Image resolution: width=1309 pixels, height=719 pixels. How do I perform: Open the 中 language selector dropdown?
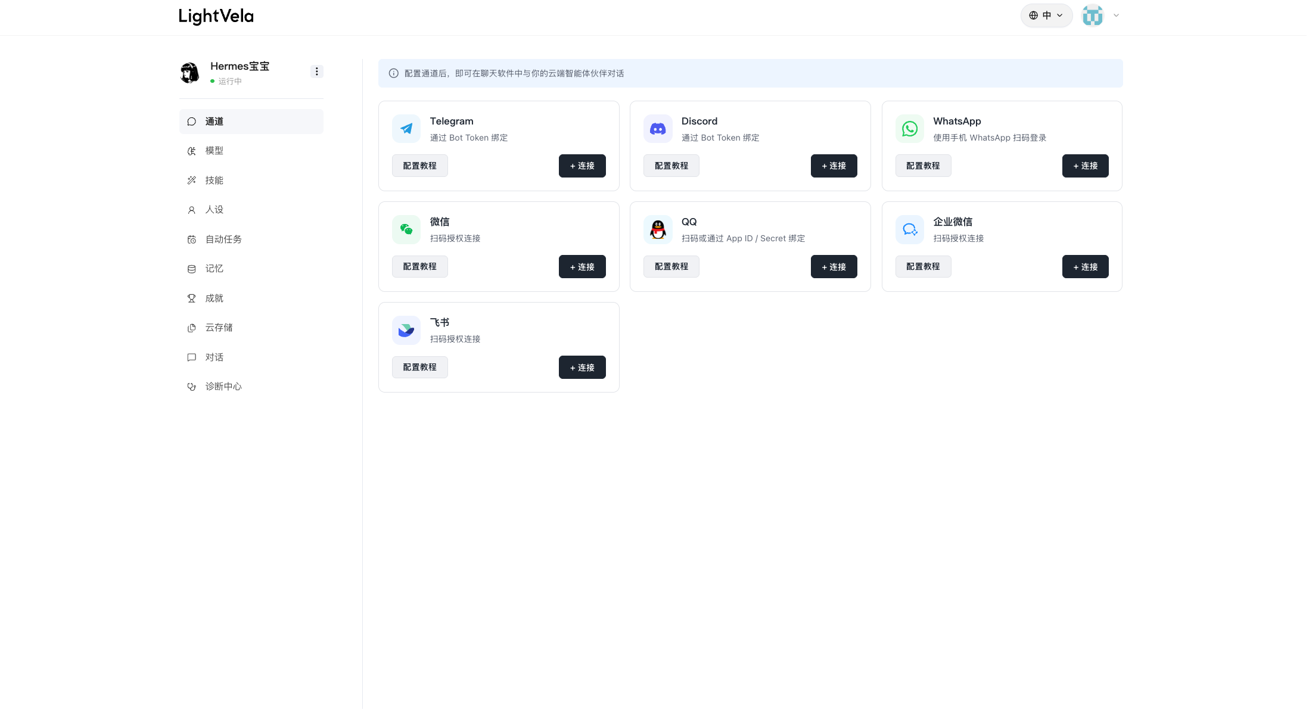(x=1047, y=15)
